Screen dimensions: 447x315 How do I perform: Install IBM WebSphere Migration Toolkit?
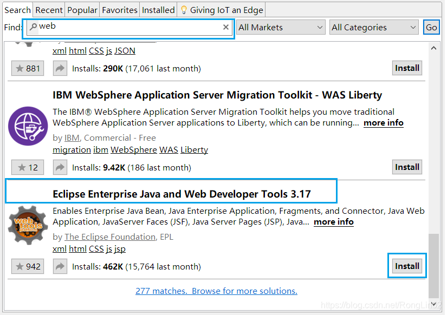click(x=407, y=167)
